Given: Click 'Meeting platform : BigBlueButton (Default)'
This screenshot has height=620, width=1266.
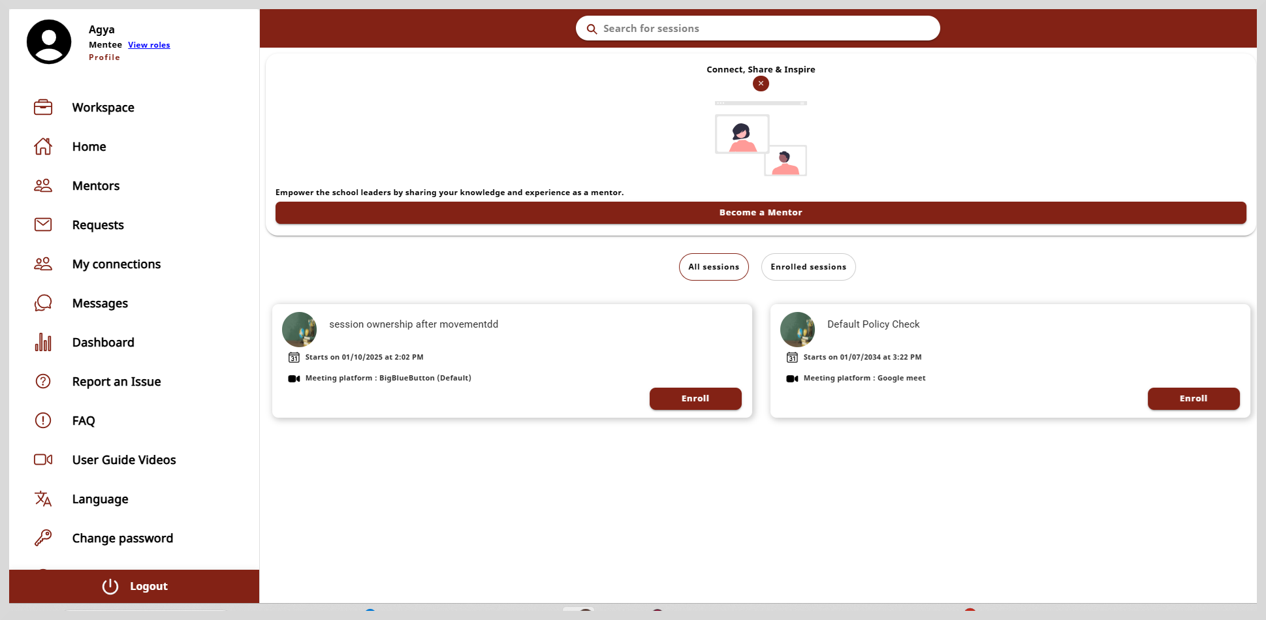Looking at the screenshot, I should pyautogui.click(x=388, y=378).
